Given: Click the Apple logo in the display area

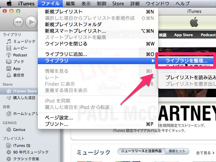Looking at the screenshot, I should click(194, 22).
